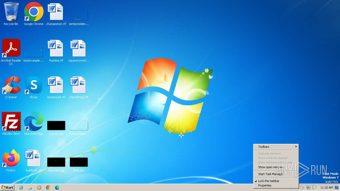340x191 pixels.
Task: Select the sentpresiden... desktop file
Action: [x=79, y=18]
